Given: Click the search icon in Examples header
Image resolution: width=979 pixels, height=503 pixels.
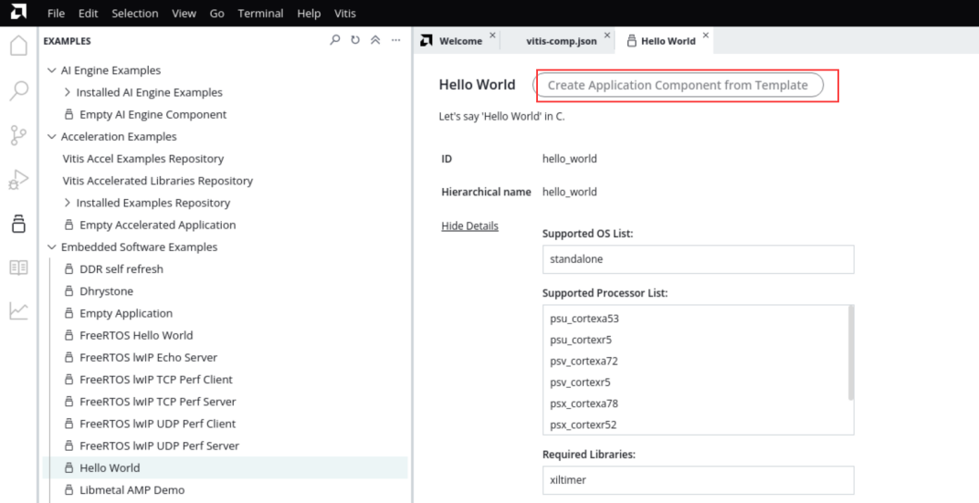Looking at the screenshot, I should pos(335,40).
